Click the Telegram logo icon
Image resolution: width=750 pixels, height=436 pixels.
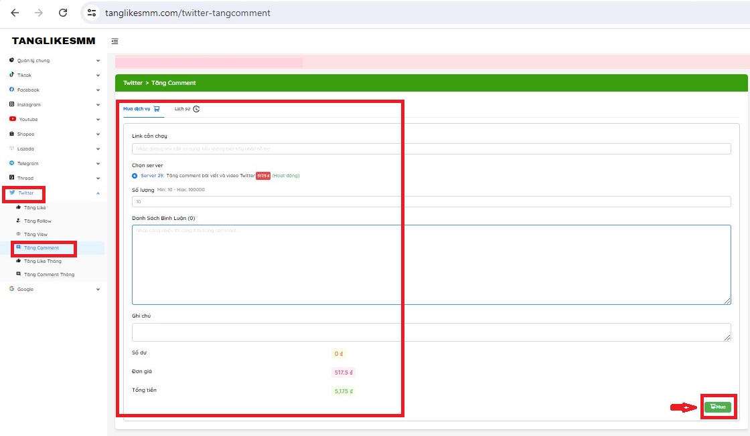11,163
